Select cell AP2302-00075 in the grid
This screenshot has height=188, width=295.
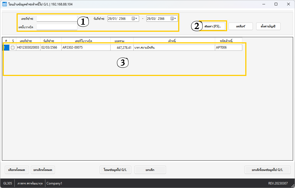(x=86, y=47)
